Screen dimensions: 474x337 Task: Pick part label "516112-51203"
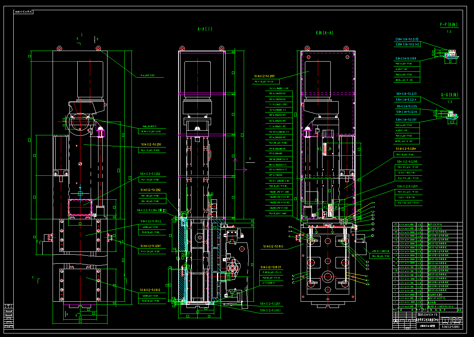coord(264,77)
